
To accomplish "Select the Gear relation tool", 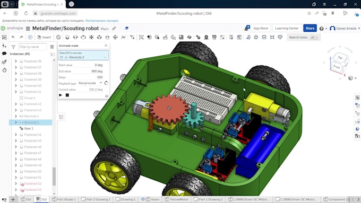I will tap(198, 37).
